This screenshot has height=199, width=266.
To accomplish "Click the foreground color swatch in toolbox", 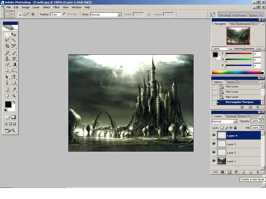I will click(x=8, y=104).
